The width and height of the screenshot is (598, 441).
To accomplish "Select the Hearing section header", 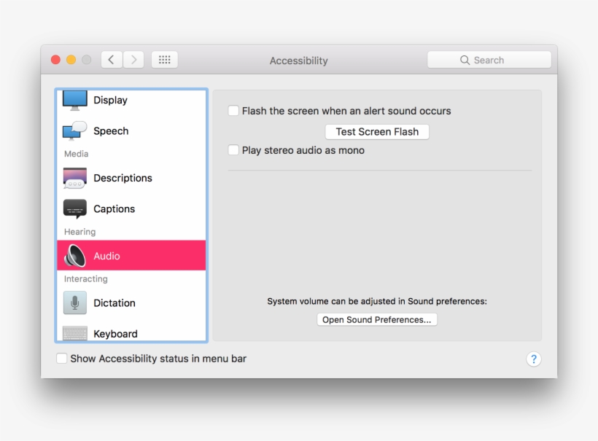I will pos(79,232).
